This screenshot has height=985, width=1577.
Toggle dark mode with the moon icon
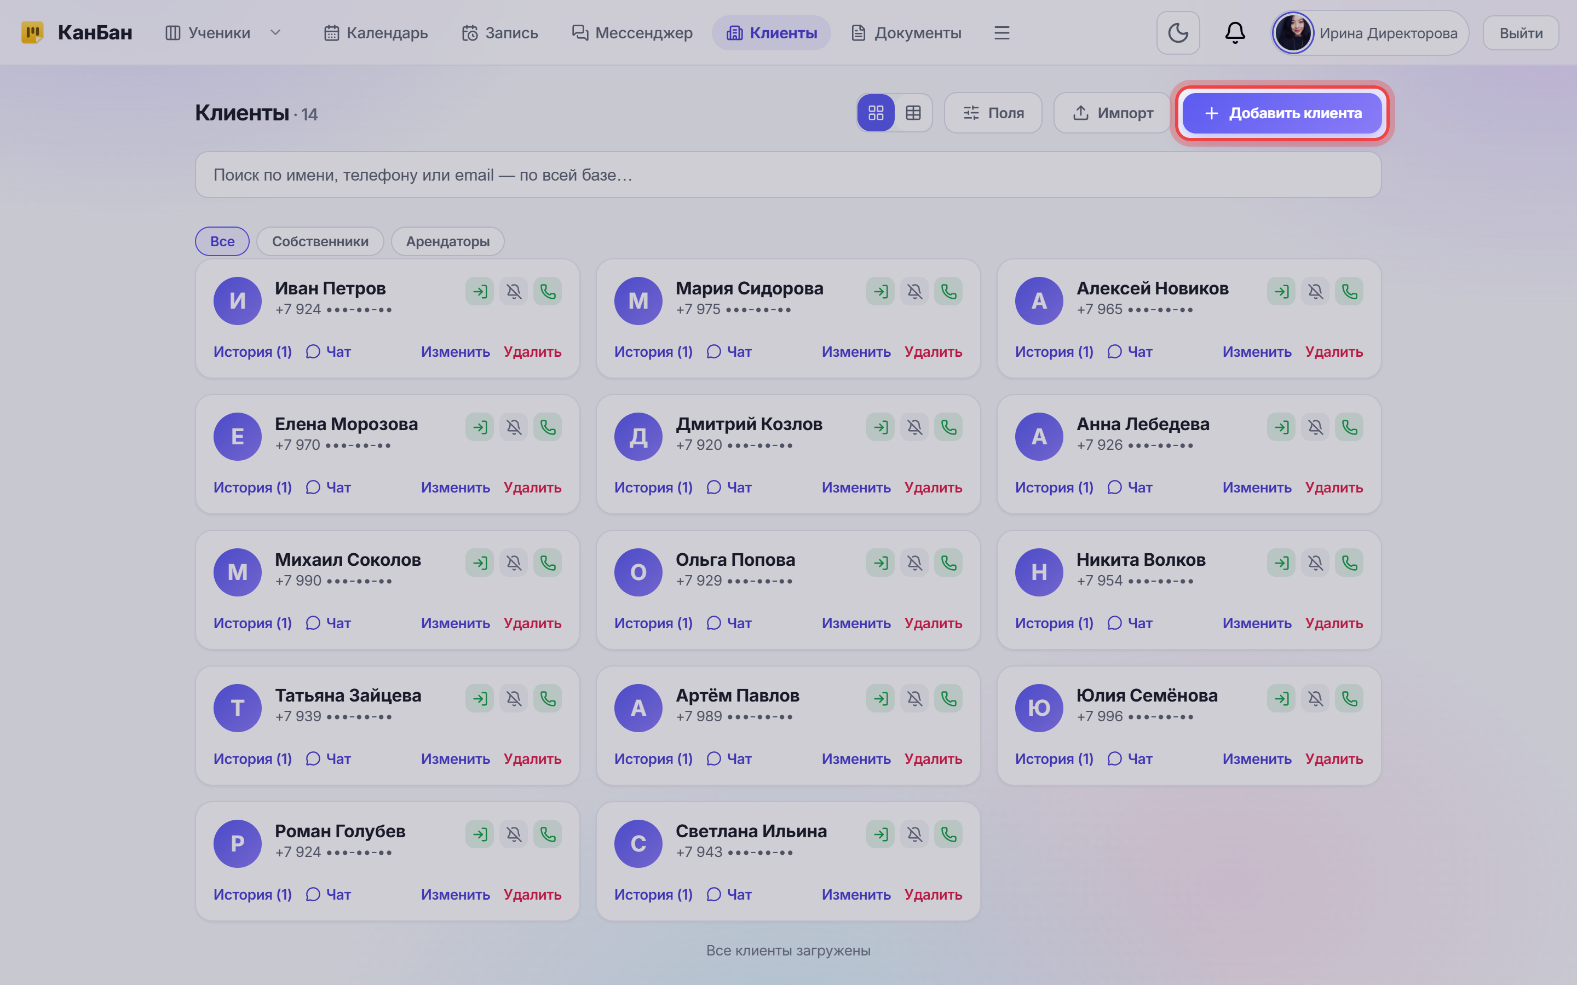click(x=1177, y=33)
